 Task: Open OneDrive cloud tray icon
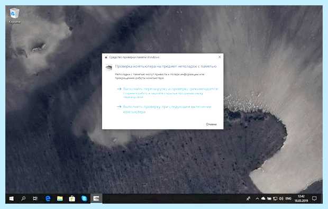263,198
